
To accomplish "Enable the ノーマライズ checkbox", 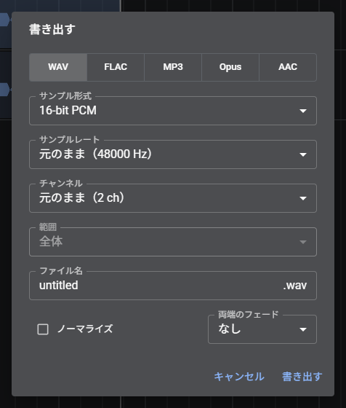I will (x=43, y=329).
